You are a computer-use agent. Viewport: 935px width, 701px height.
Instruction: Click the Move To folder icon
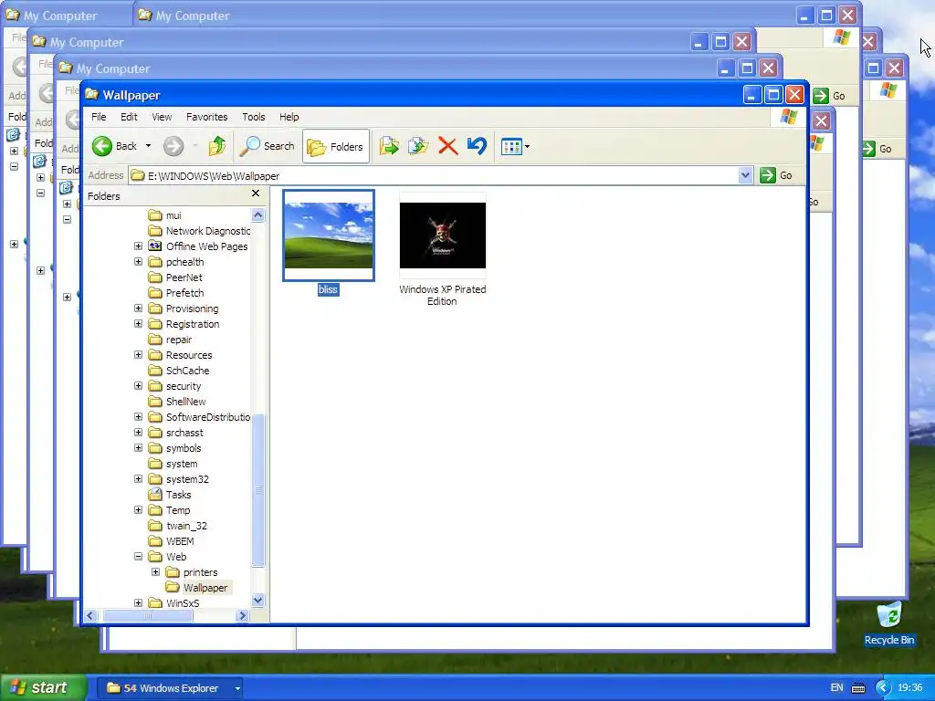[389, 146]
